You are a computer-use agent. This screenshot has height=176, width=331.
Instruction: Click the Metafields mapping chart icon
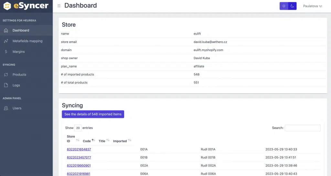tap(6, 41)
